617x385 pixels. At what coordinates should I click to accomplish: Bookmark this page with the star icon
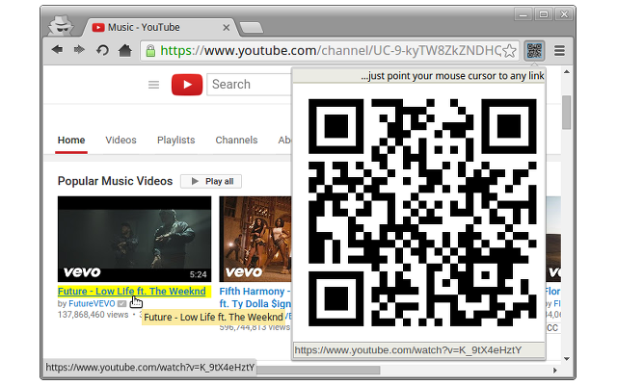tap(510, 51)
